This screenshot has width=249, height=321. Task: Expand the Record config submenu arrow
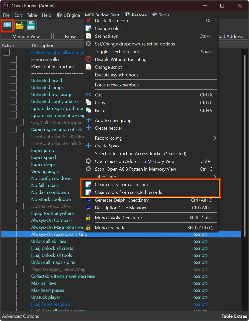tap(215, 138)
